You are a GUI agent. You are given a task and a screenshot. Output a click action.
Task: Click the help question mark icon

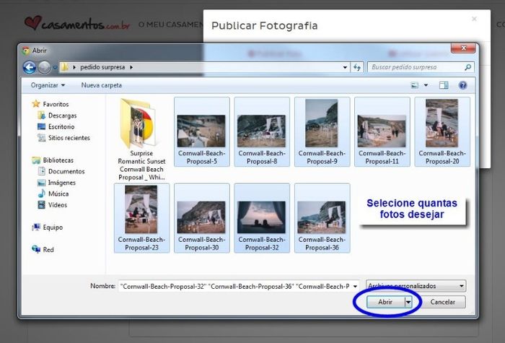[463, 85]
